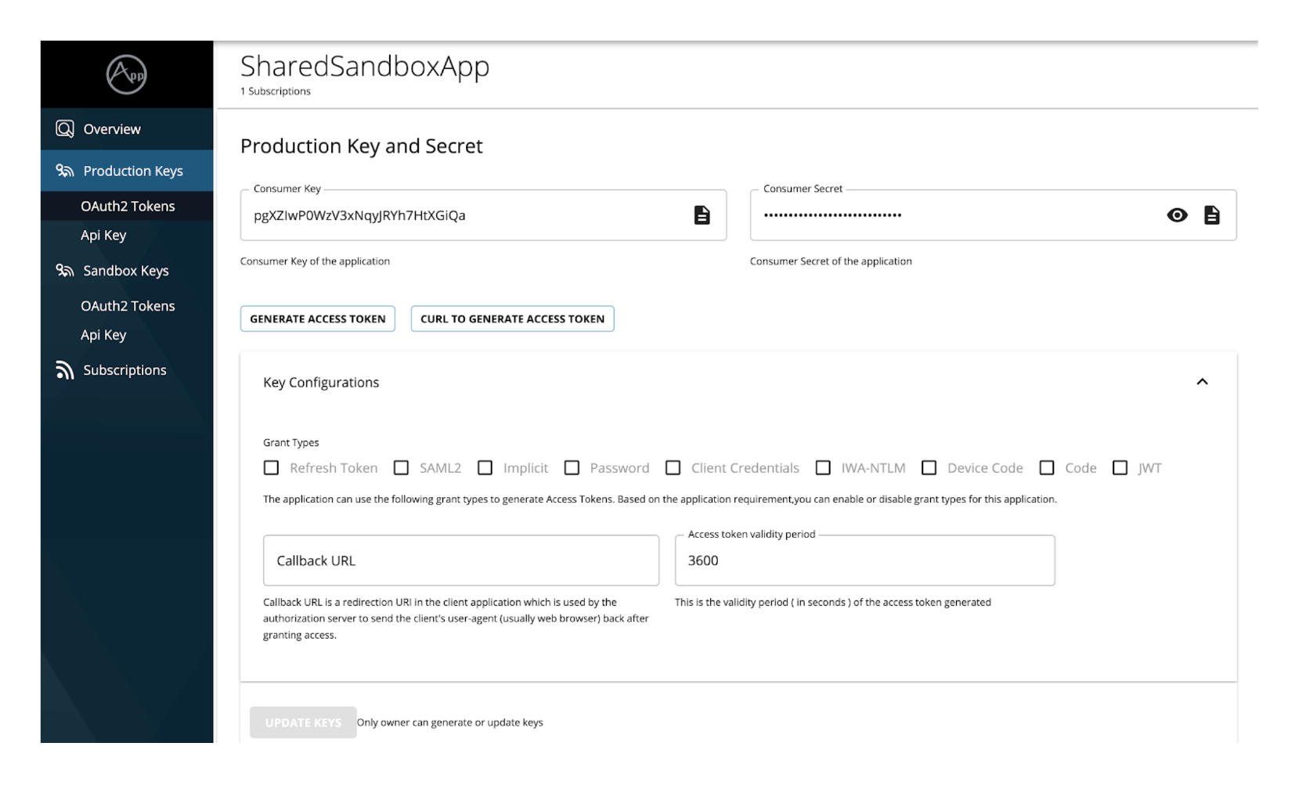
Task: Open OAuth2 Tokens under Sandbox Keys
Action: point(127,305)
